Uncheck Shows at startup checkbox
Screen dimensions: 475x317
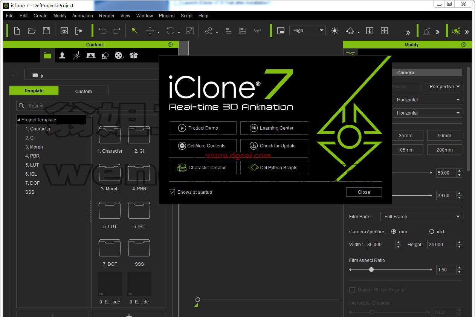click(172, 192)
